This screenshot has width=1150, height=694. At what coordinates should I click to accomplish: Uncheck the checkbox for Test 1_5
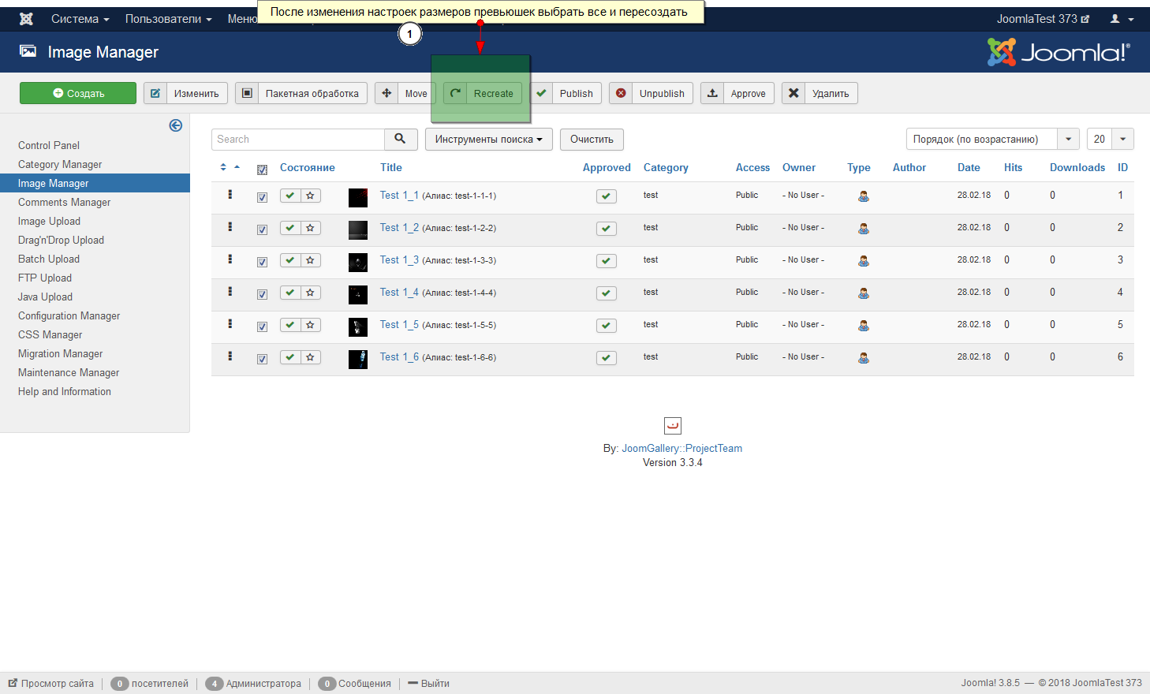point(263,326)
